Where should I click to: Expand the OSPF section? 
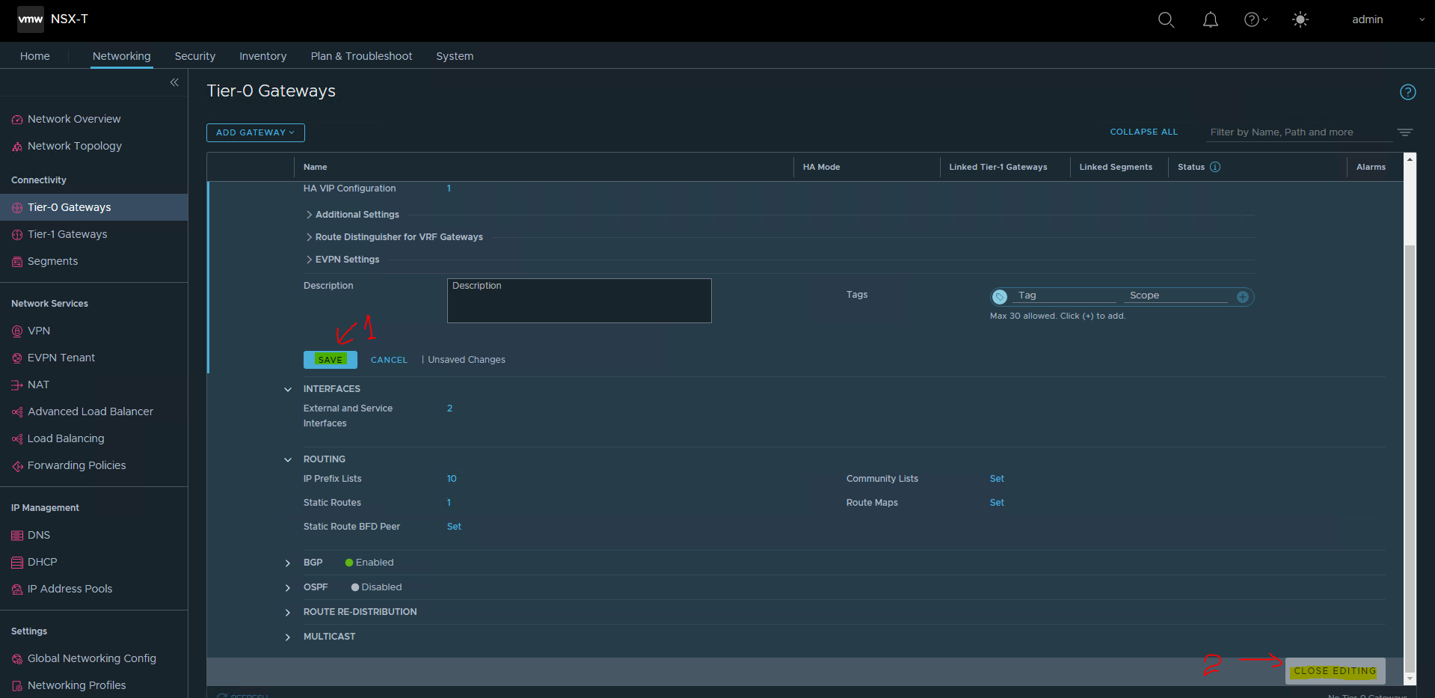click(288, 588)
